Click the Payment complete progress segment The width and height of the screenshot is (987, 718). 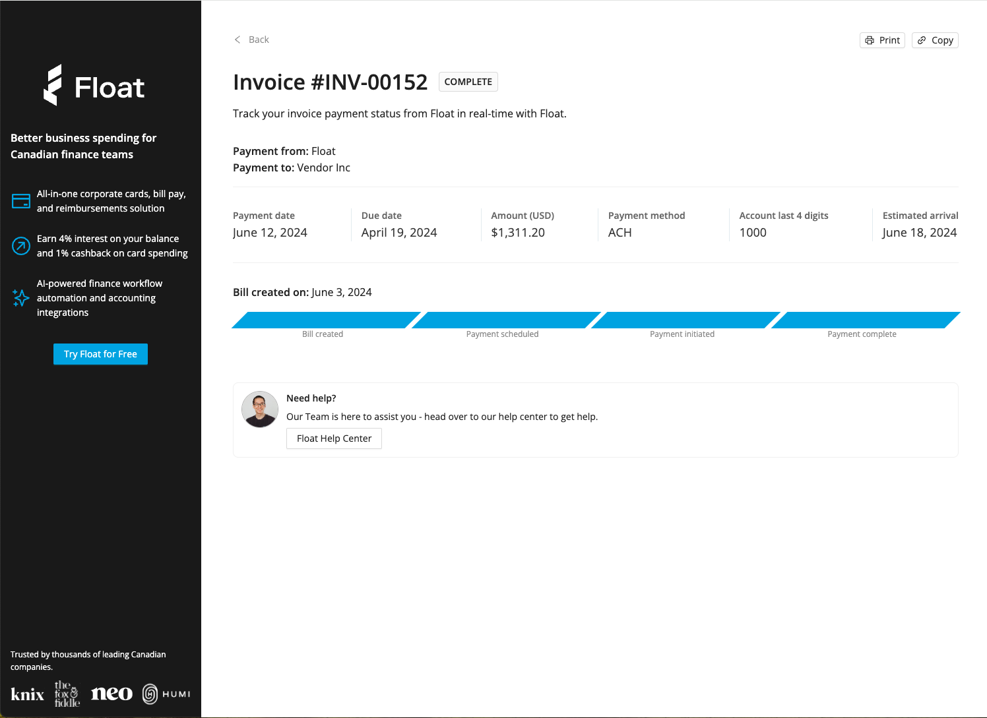point(866,320)
